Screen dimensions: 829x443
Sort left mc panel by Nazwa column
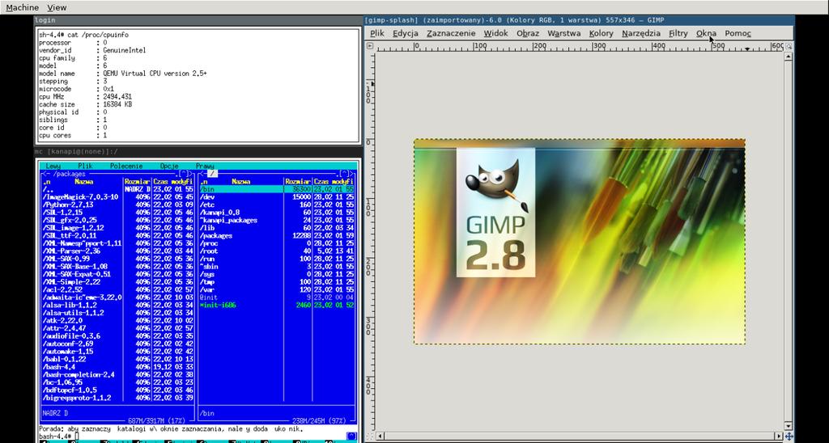(x=83, y=182)
